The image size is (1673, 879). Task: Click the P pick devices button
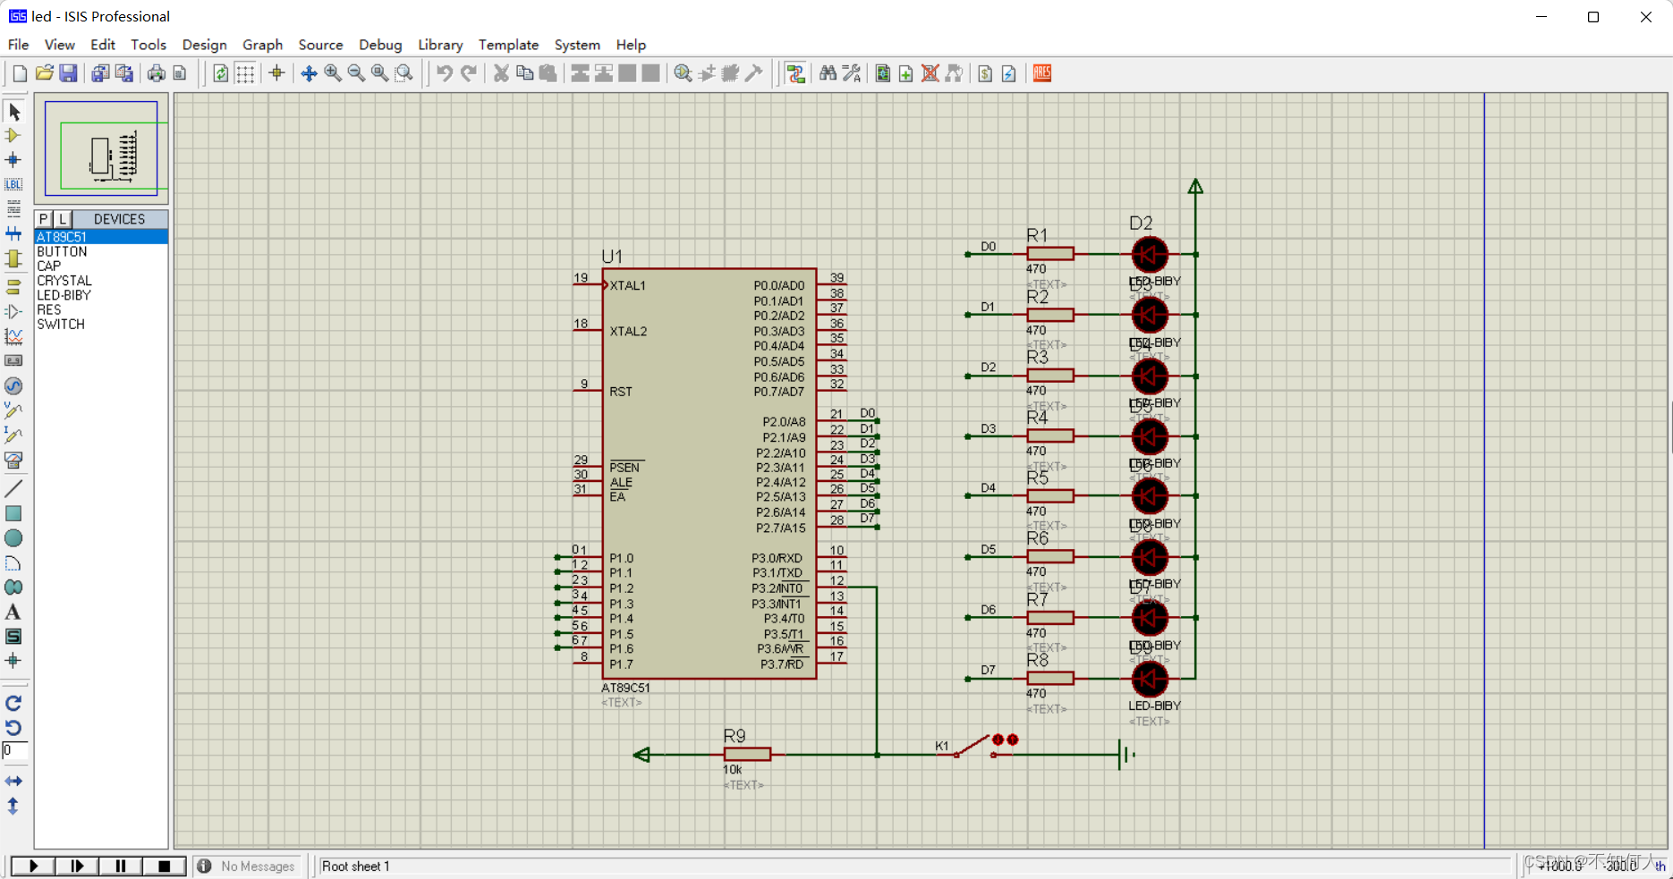click(43, 219)
